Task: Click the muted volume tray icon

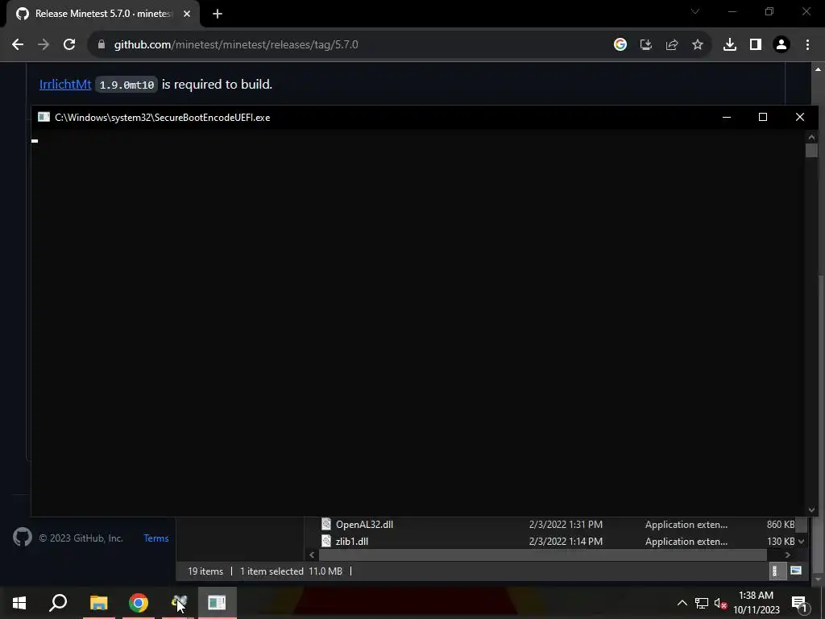Action: point(720,603)
